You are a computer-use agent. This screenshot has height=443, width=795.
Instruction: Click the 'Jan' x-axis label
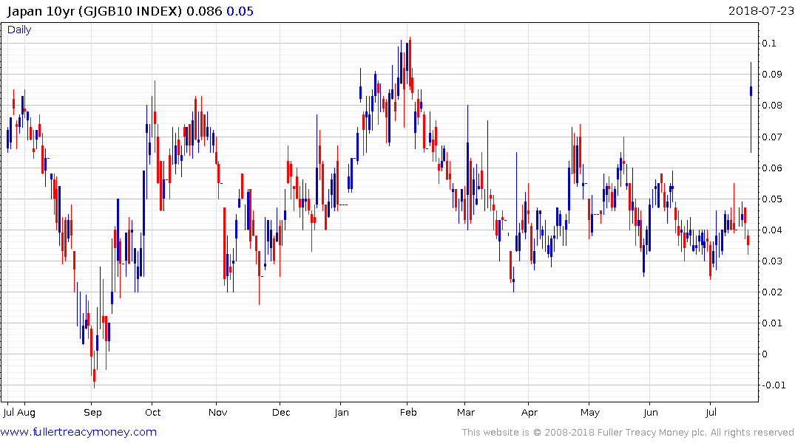pyautogui.click(x=341, y=412)
